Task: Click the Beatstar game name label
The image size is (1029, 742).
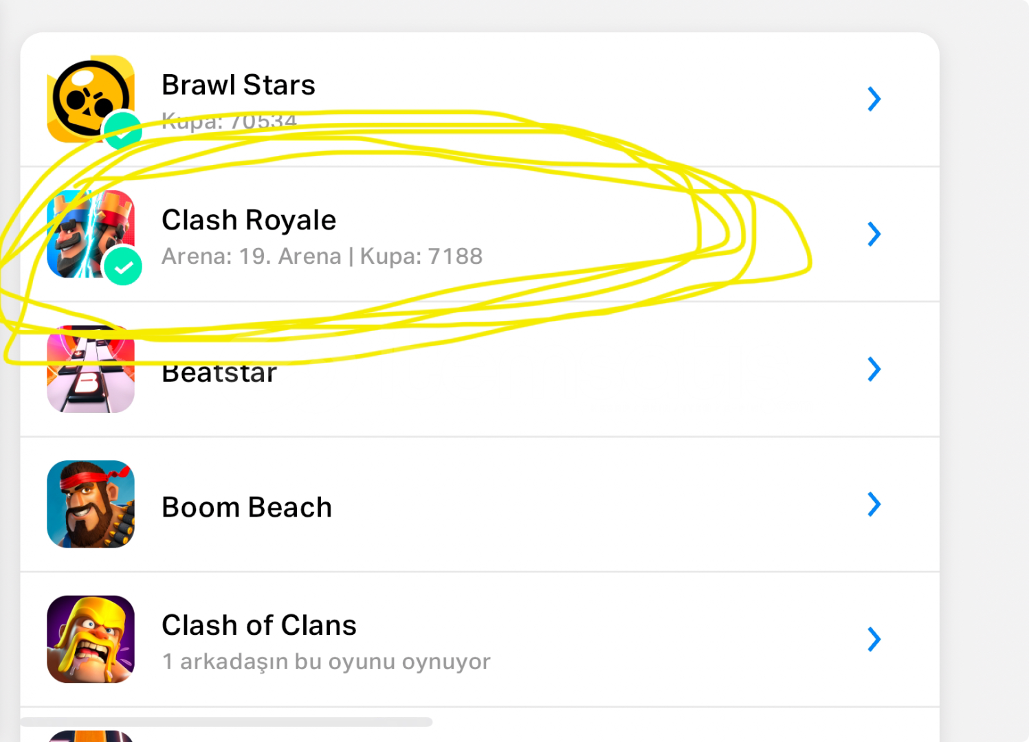Action: point(219,373)
